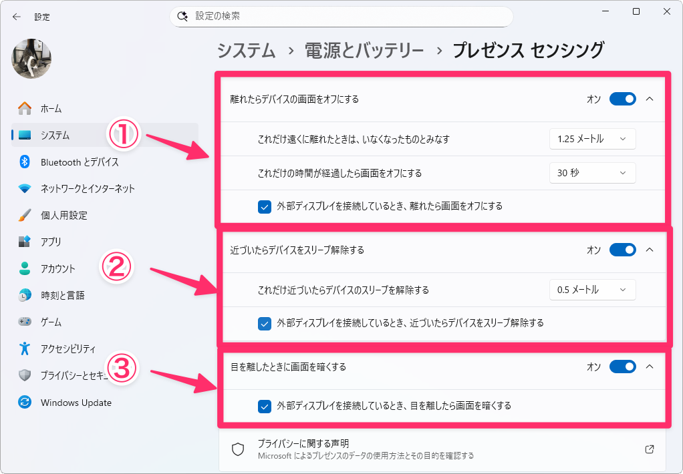Open the 1.25 メートル distance dropdown
This screenshot has width=683, height=474.
[592, 139]
